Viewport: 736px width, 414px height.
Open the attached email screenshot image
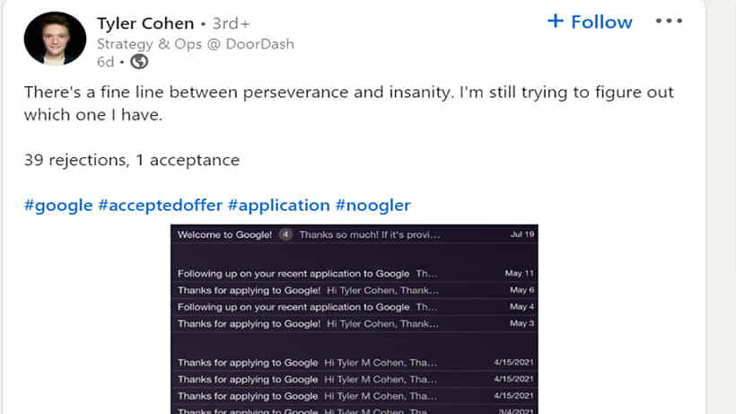point(355,319)
